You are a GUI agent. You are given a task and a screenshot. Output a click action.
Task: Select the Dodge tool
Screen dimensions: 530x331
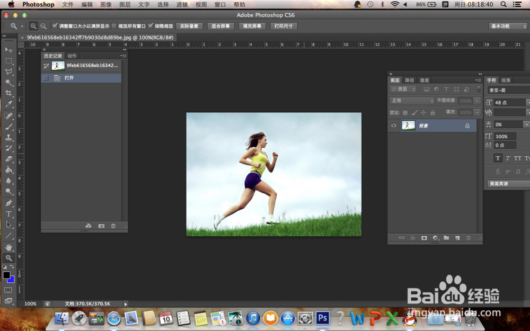[8, 192]
